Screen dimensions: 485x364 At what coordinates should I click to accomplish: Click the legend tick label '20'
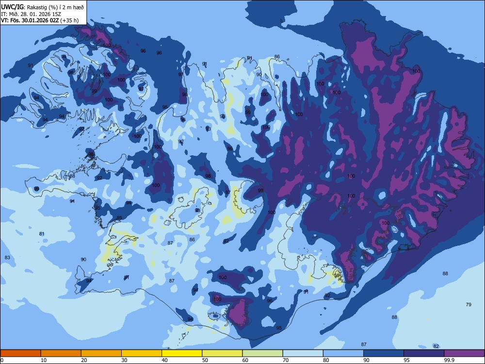pos(84,360)
